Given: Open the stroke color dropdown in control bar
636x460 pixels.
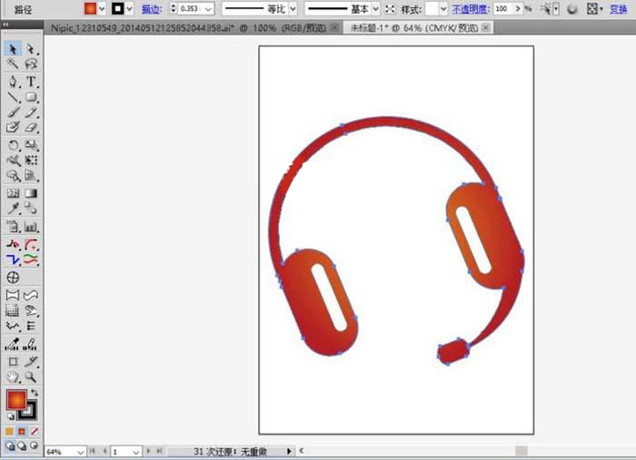Looking at the screenshot, I should [129, 9].
